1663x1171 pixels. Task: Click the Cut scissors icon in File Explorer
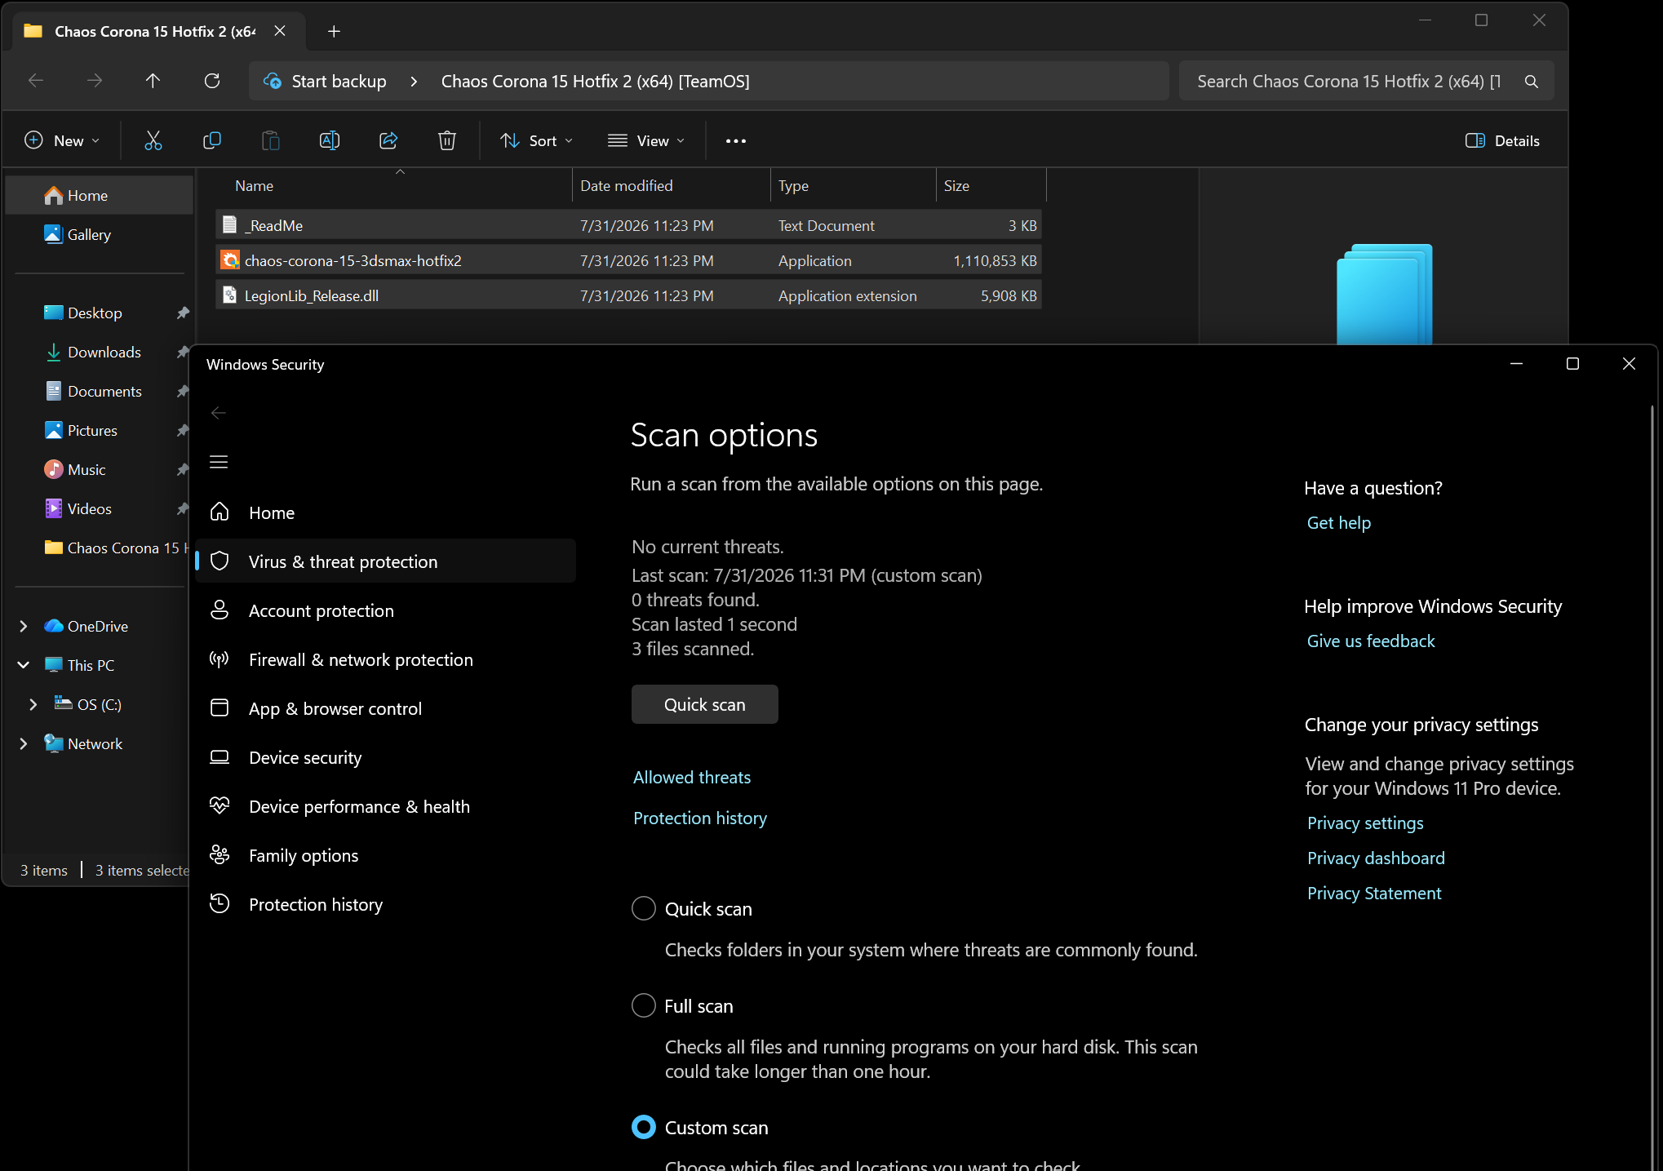(153, 140)
